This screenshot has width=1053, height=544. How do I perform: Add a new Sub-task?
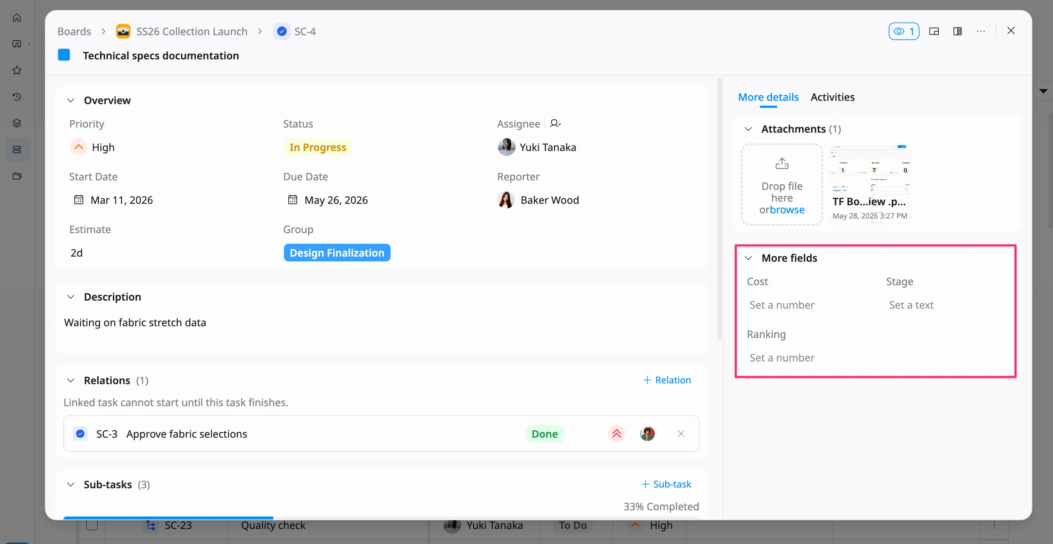666,484
